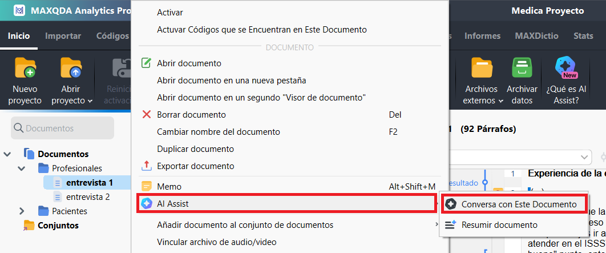Select entrevista 2 in the document tree
The height and width of the screenshot is (253, 606).
tap(88, 196)
